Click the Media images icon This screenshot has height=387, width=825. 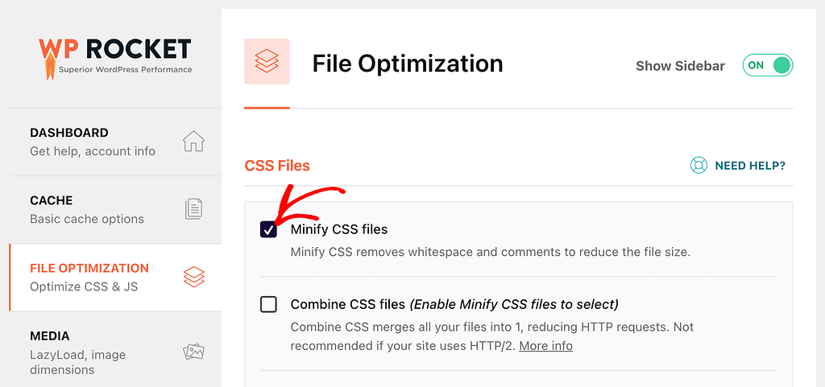click(193, 352)
